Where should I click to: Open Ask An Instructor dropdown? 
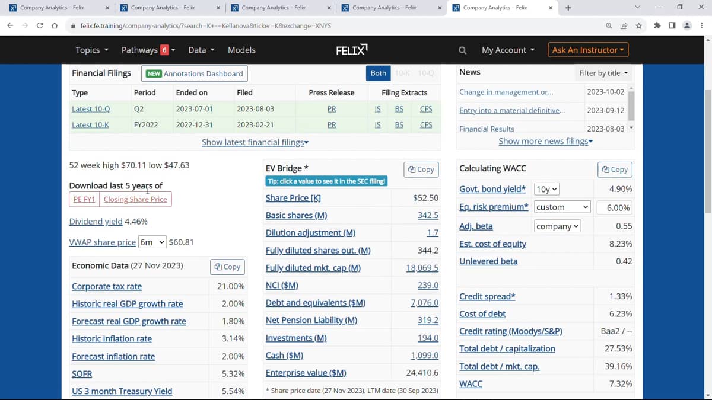[x=588, y=50]
